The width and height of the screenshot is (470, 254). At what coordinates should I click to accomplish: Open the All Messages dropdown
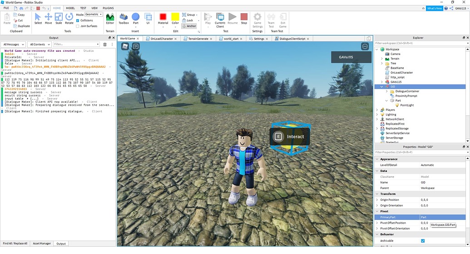14,45
